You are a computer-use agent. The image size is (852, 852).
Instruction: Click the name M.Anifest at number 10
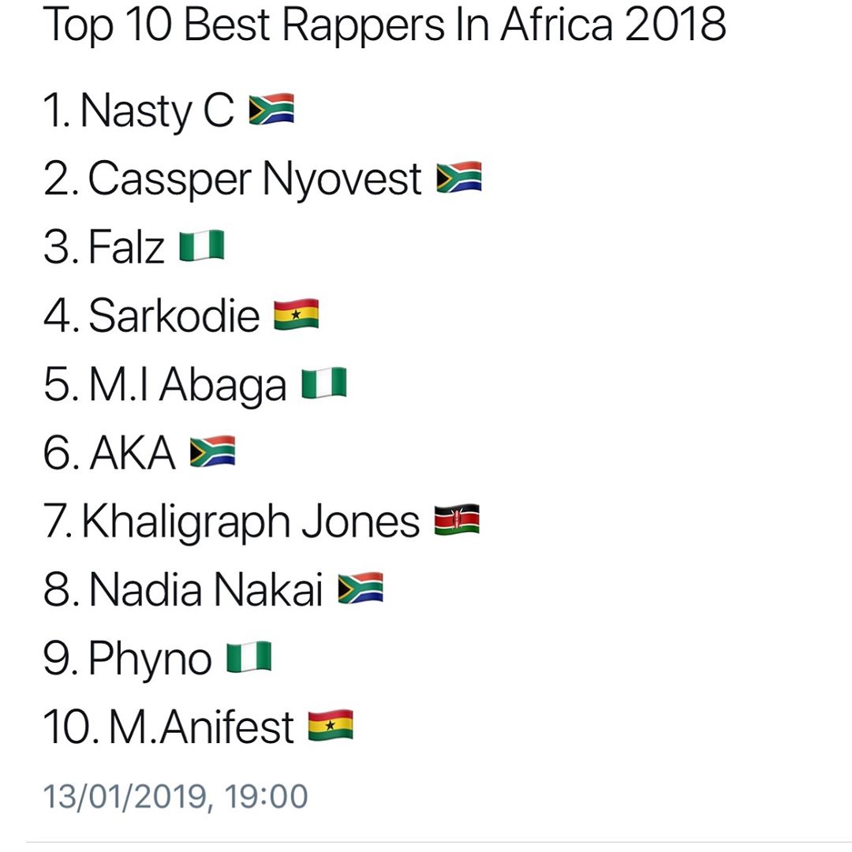click(201, 727)
